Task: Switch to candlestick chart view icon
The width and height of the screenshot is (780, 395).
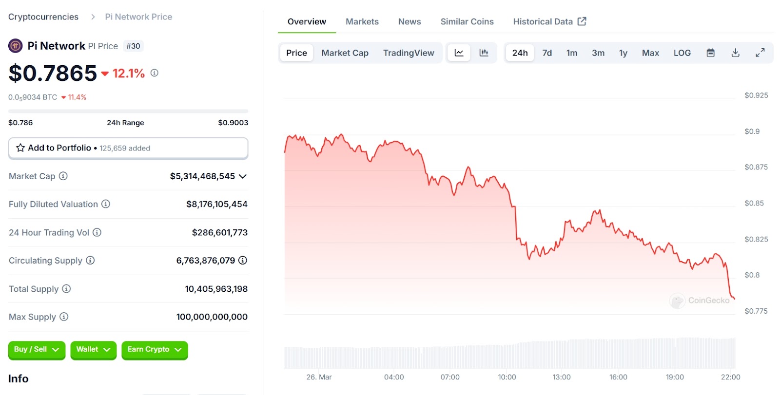Action: (x=484, y=53)
